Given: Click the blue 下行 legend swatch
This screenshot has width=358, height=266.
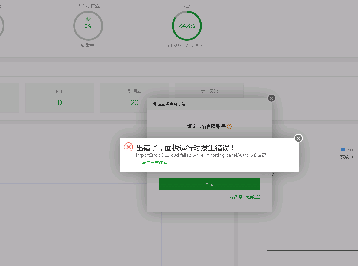Looking at the screenshot, I should click(343, 149).
